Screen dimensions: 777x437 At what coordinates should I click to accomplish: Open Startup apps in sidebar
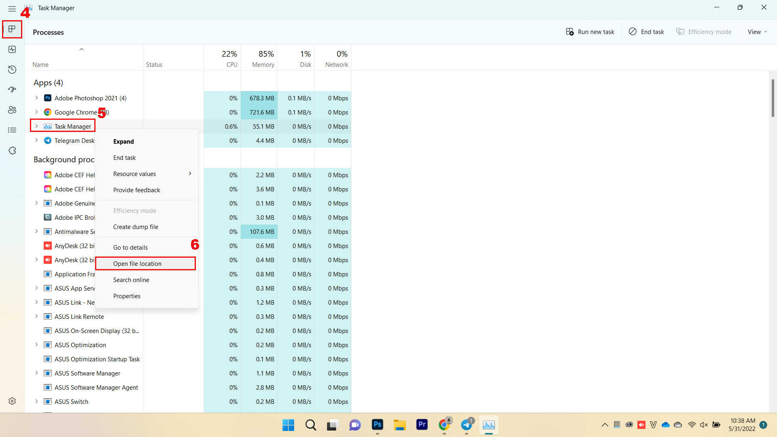tap(12, 90)
